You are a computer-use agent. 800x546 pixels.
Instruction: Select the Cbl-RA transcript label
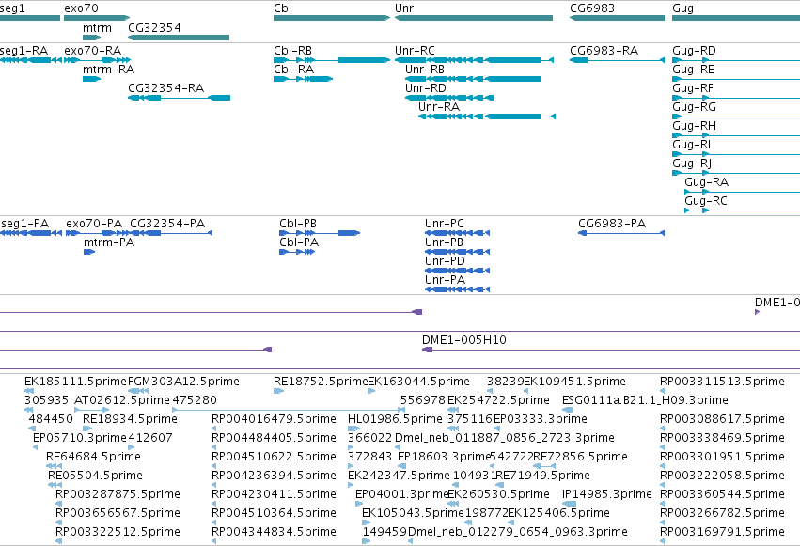point(293,70)
